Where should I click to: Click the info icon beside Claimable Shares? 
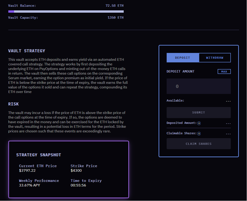point(199,133)
